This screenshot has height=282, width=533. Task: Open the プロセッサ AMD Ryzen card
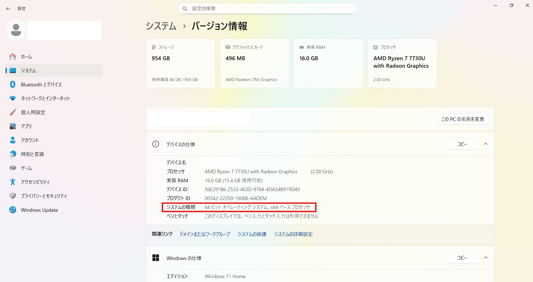click(x=402, y=63)
